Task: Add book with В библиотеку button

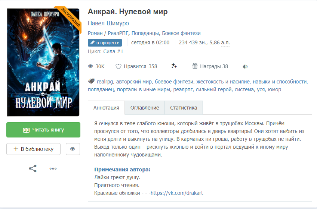Action: [x=33, y=149]
